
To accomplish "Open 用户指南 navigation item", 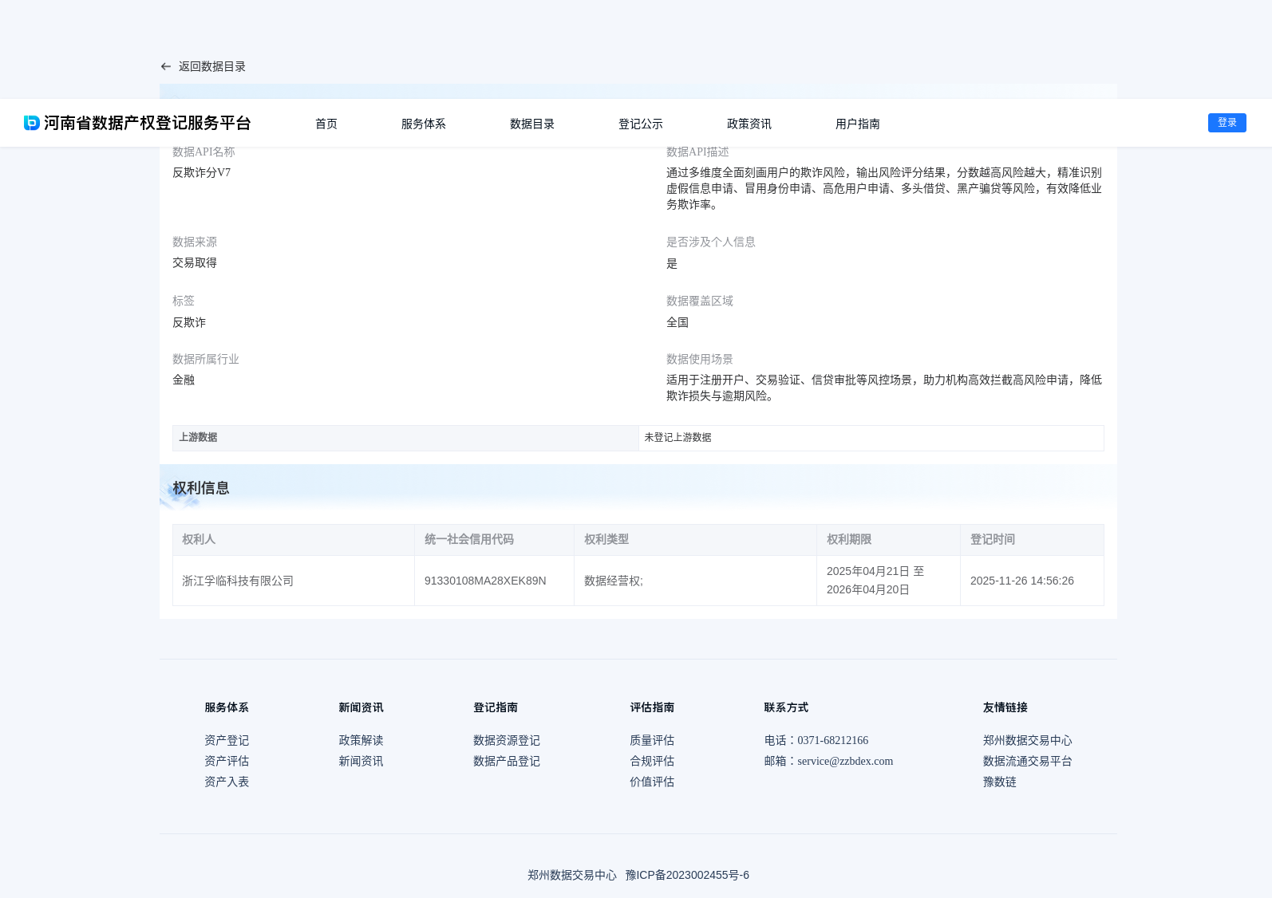I will pyautogui.click(x=858, y=124).
